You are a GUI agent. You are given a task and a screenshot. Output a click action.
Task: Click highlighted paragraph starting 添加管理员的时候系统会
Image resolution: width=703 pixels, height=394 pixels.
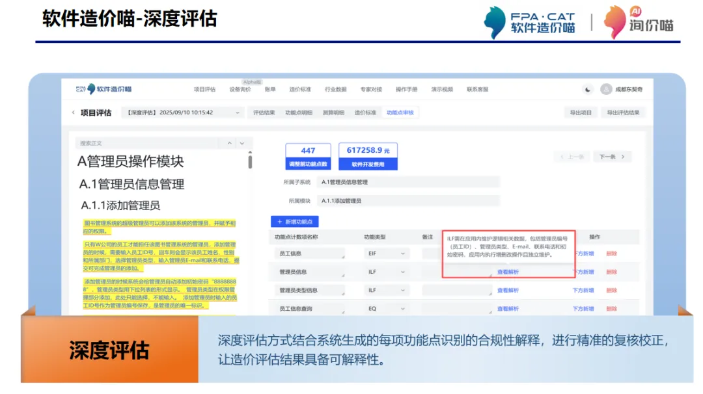point(159,294)
